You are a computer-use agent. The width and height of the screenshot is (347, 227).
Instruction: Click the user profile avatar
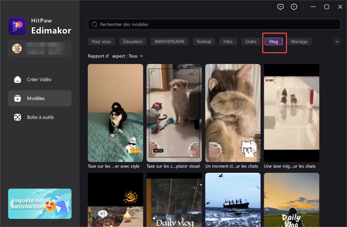point(17,48)
